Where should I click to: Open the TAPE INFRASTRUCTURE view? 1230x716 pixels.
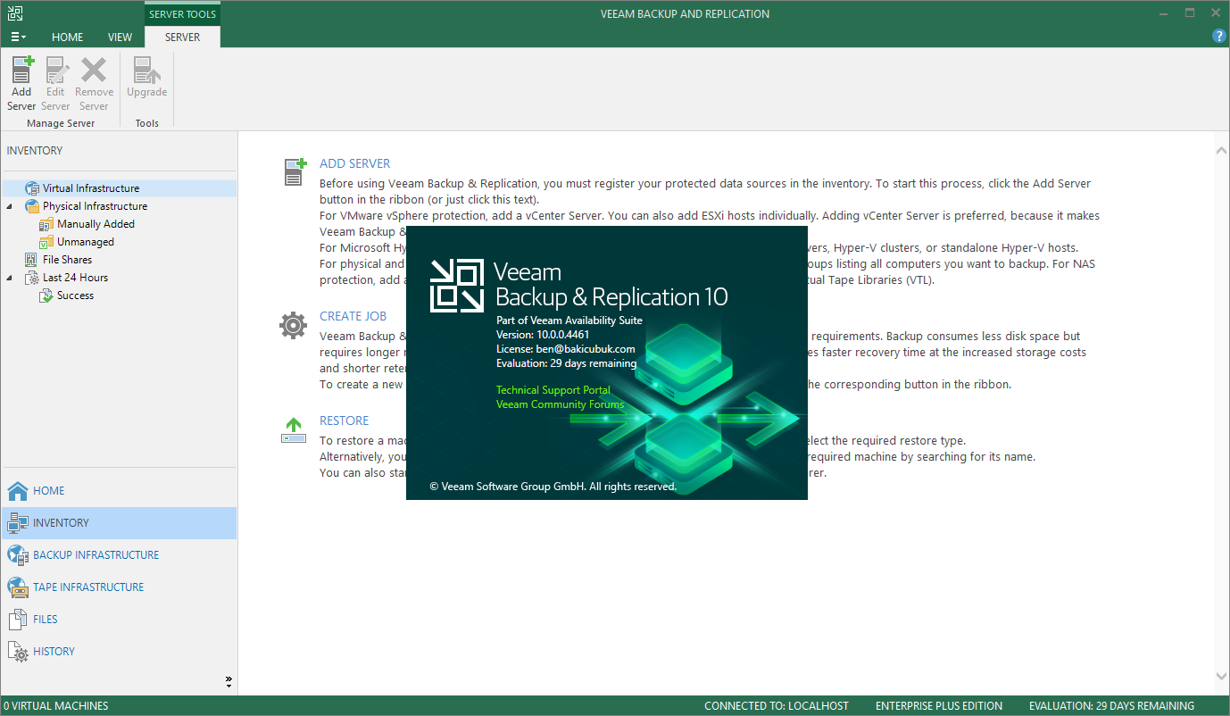pos(119,587)
